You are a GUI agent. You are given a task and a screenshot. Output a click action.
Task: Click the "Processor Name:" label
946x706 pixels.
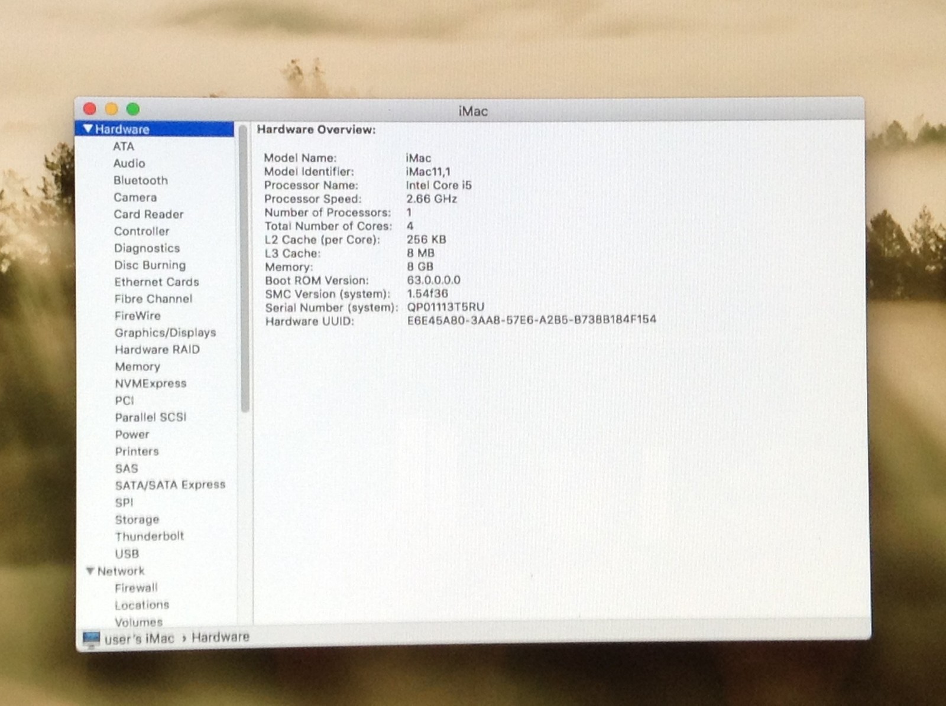pos(311,185)
